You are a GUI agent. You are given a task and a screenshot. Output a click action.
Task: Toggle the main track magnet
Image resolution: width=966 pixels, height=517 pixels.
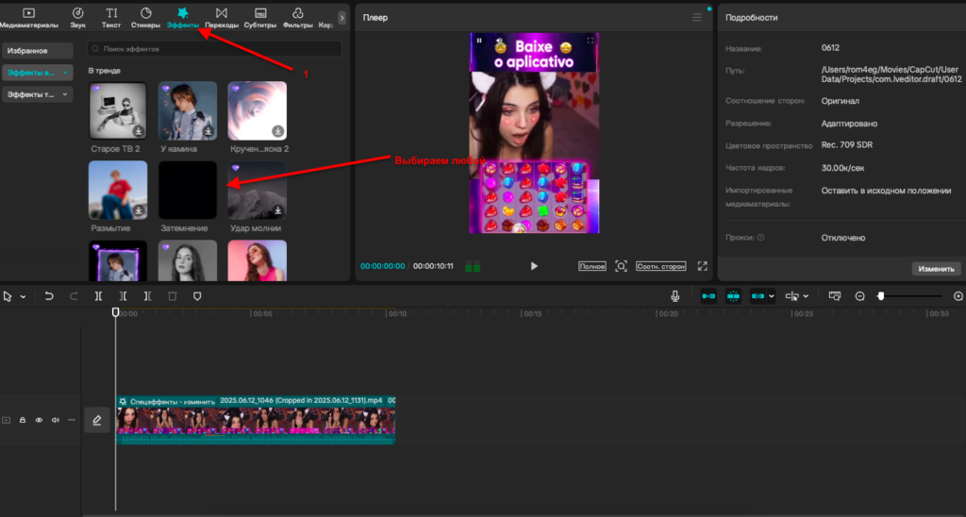tap(708, 296)
